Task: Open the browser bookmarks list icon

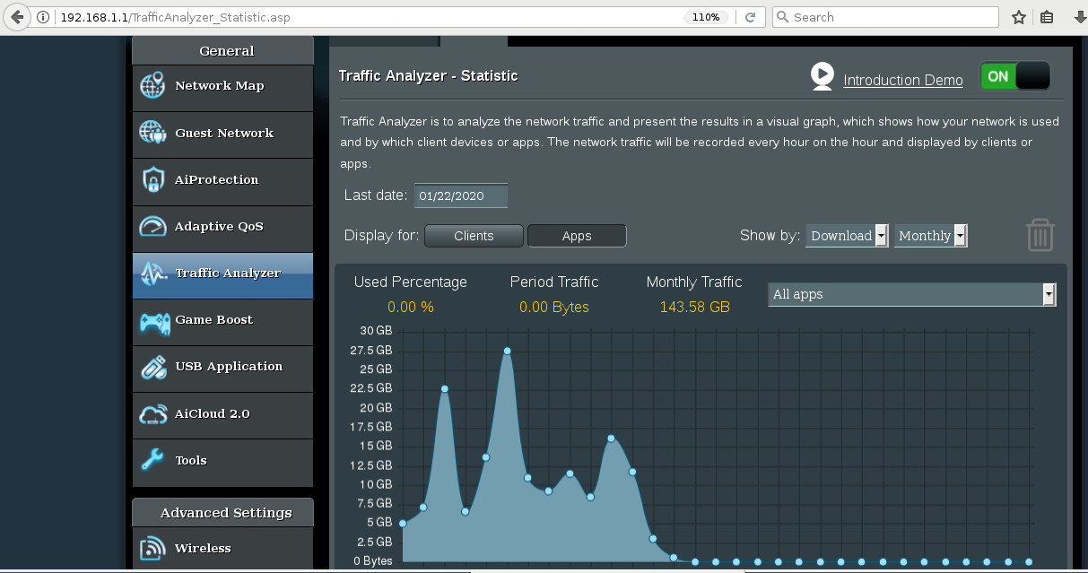Action: pos(1047,17)
